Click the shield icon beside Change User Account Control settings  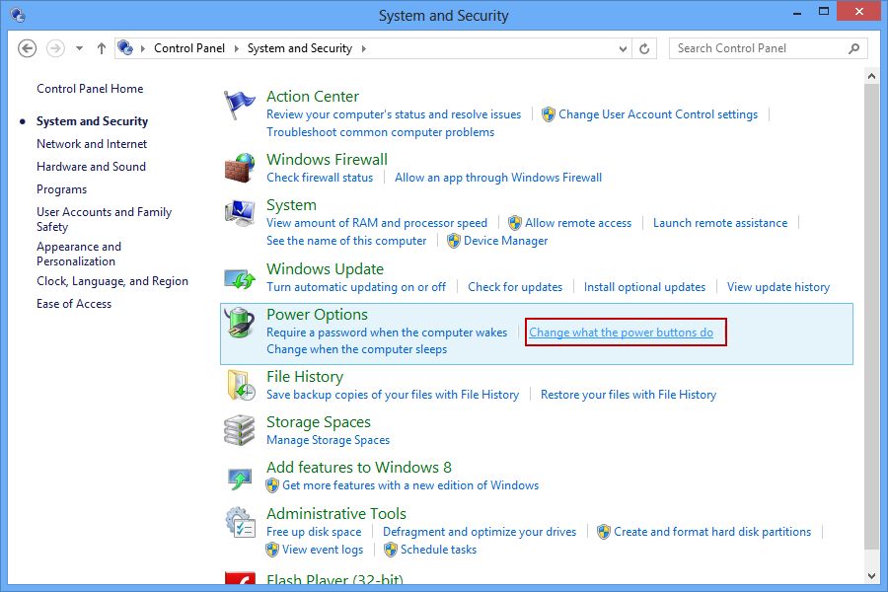click(x=549, y=114)
